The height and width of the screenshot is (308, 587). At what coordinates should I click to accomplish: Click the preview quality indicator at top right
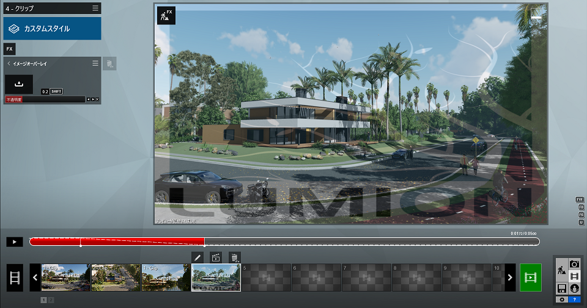click(x=536, y=13)
